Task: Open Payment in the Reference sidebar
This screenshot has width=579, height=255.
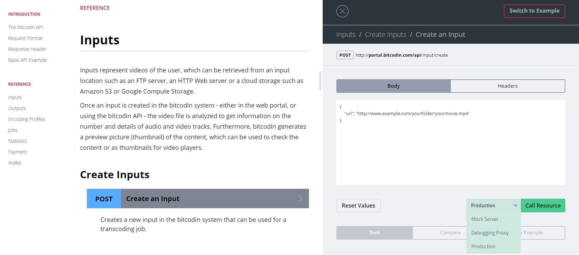Action: tap(17, 152)
